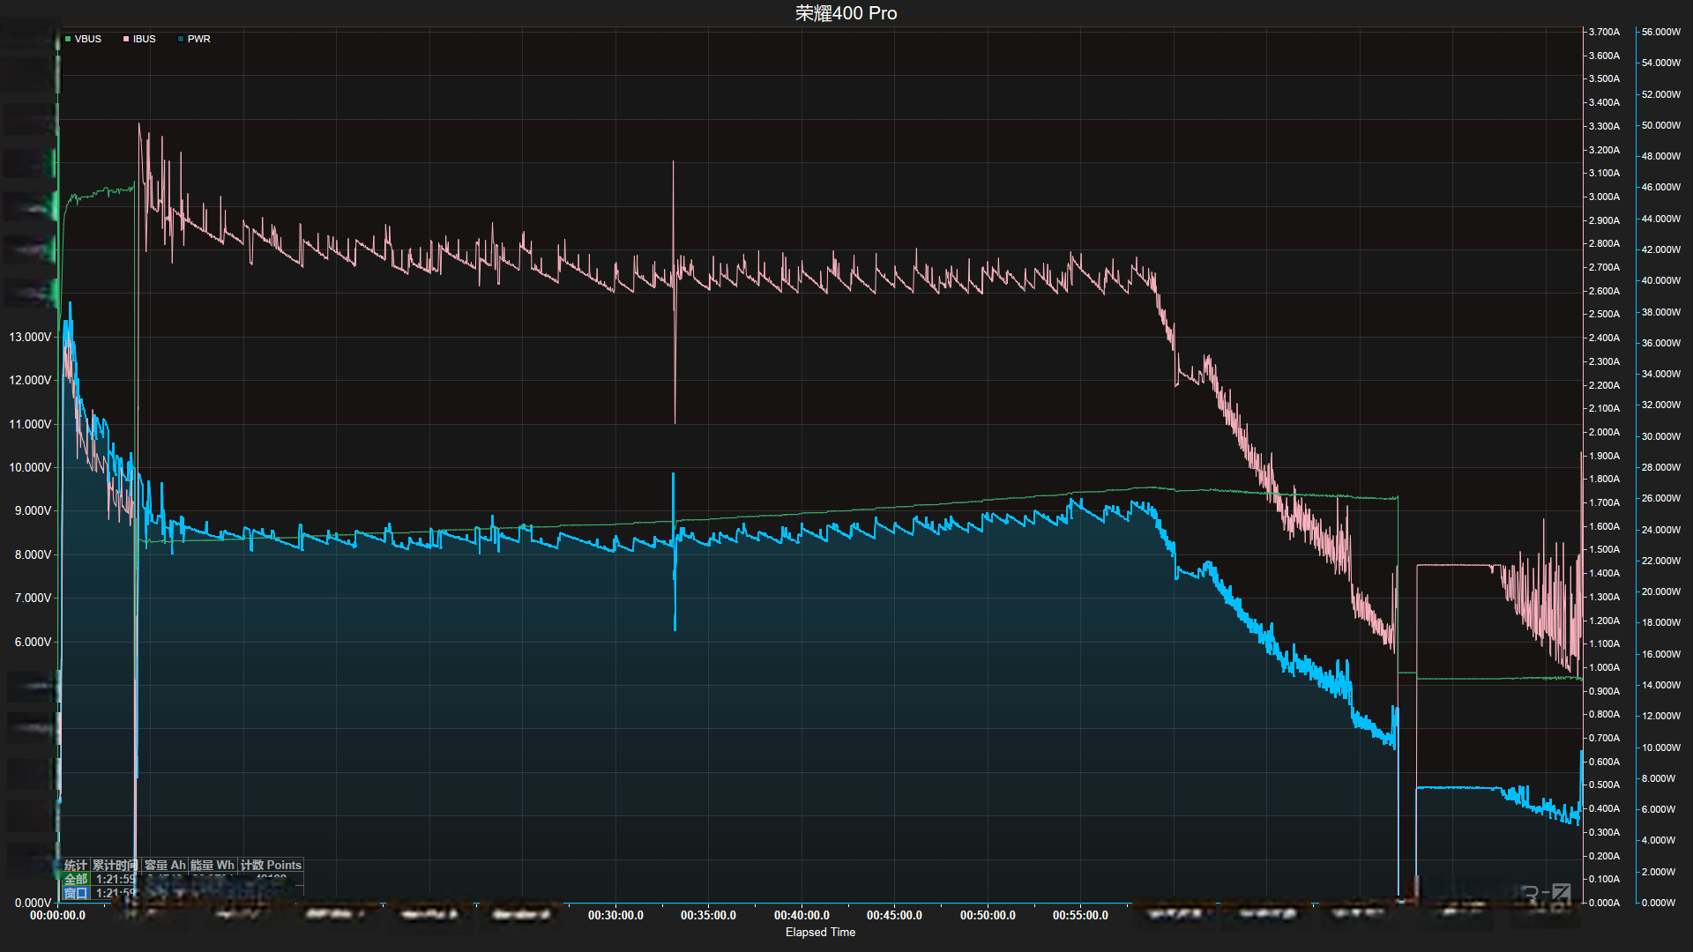Click the 窗口 row time value 1:21:59

116,893
